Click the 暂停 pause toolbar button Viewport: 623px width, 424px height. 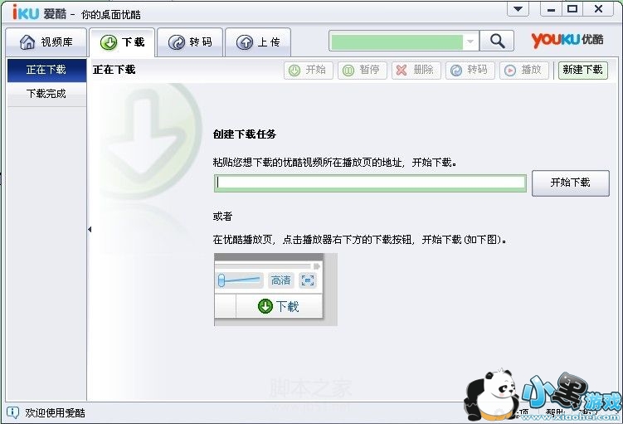pos(363,71)
